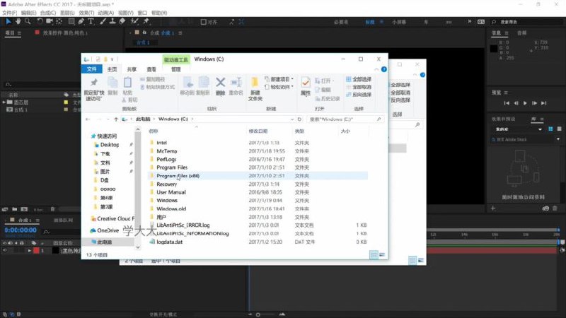This screenshot has height=318, width=566.
Task: Expand layer 1 disclosure triangle in timeline
Action: pos(29,251)
